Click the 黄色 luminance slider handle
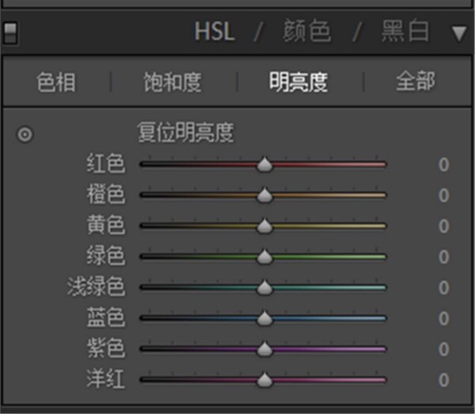This screenshot has width=475, height=414. point(264,226)
